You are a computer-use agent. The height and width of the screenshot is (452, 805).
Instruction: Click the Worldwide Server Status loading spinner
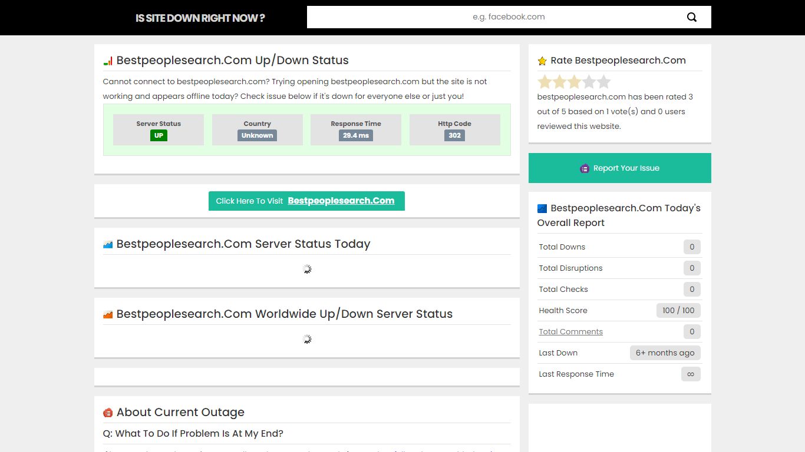click(x=307, y=339)
